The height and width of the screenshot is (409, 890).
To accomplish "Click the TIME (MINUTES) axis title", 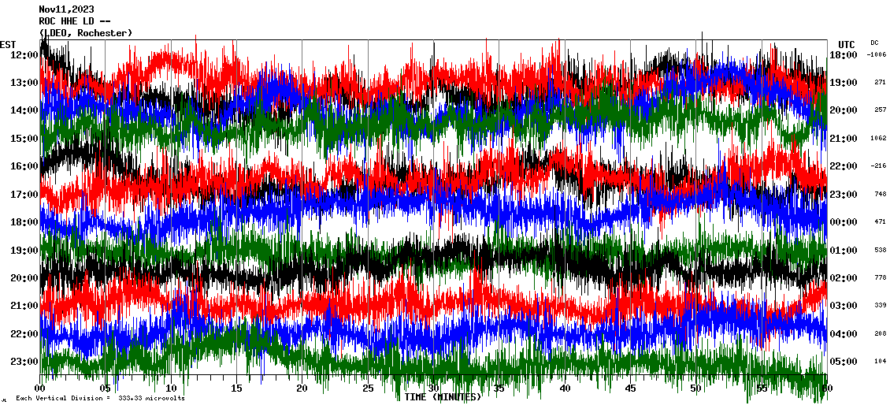I will [x=443, y=397].
